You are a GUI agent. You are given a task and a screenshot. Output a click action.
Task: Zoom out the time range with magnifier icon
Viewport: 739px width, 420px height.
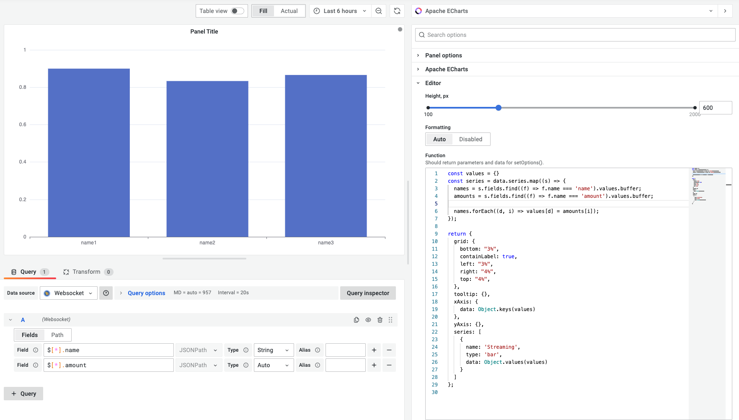coord(379,11)
